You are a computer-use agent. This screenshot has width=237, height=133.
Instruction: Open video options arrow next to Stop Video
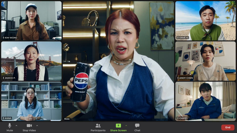(37, 125)
